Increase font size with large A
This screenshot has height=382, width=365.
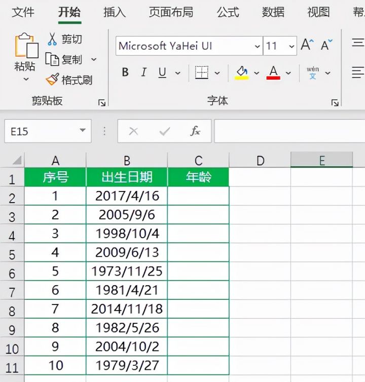[307, 45]
